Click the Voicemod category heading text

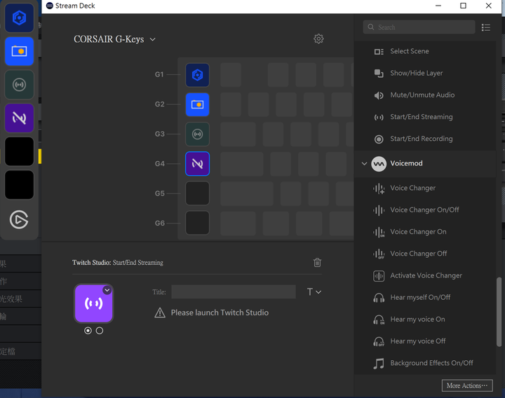point(406,163)
